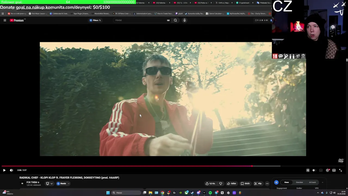This screenshot has height=196, width=348.
Task: Open the volume icon in system tray
Action: (334, 193)
